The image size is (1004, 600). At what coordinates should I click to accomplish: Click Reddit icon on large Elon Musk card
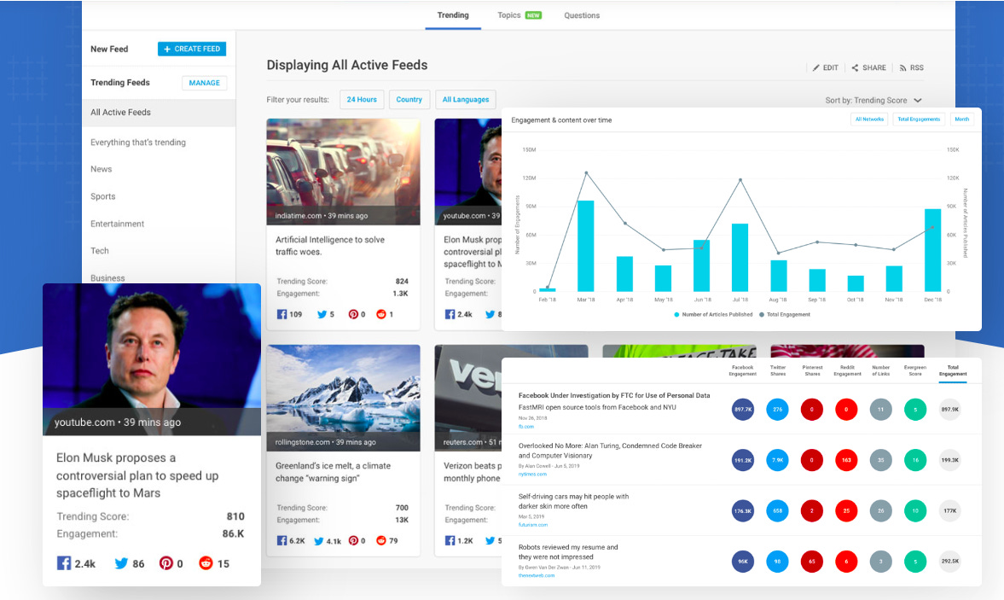coord(206,562)
